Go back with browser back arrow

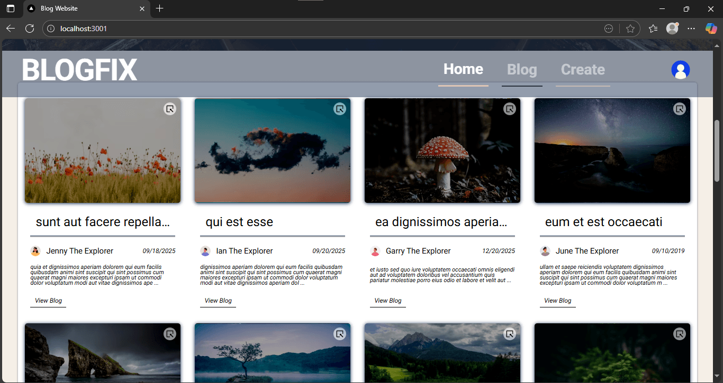(x=11, y=29)
